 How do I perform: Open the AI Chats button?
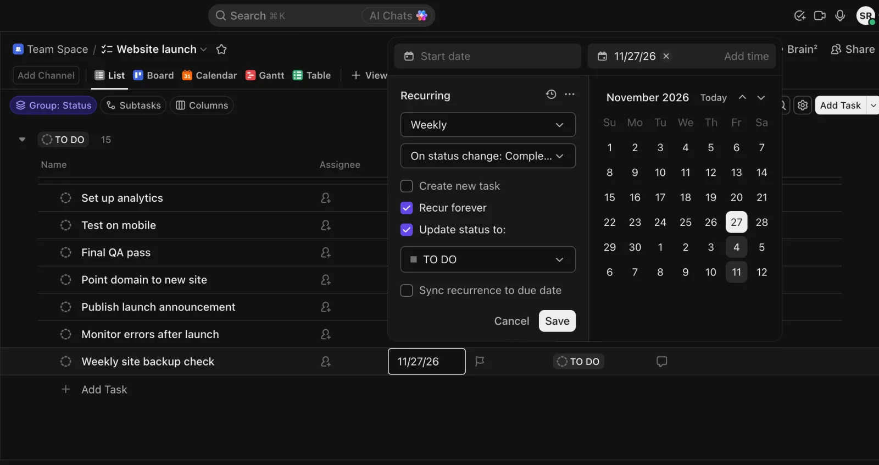click(x=398, y=16)
